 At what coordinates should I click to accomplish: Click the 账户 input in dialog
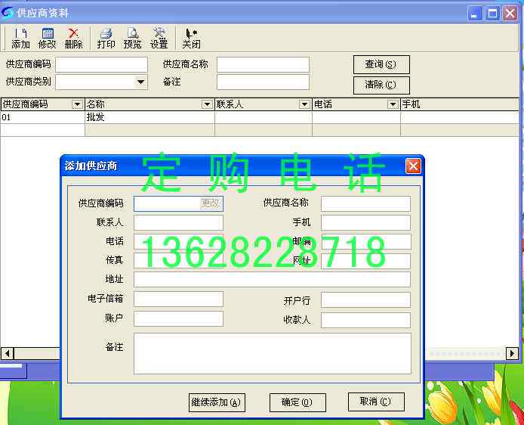click(x=178, y=318)
